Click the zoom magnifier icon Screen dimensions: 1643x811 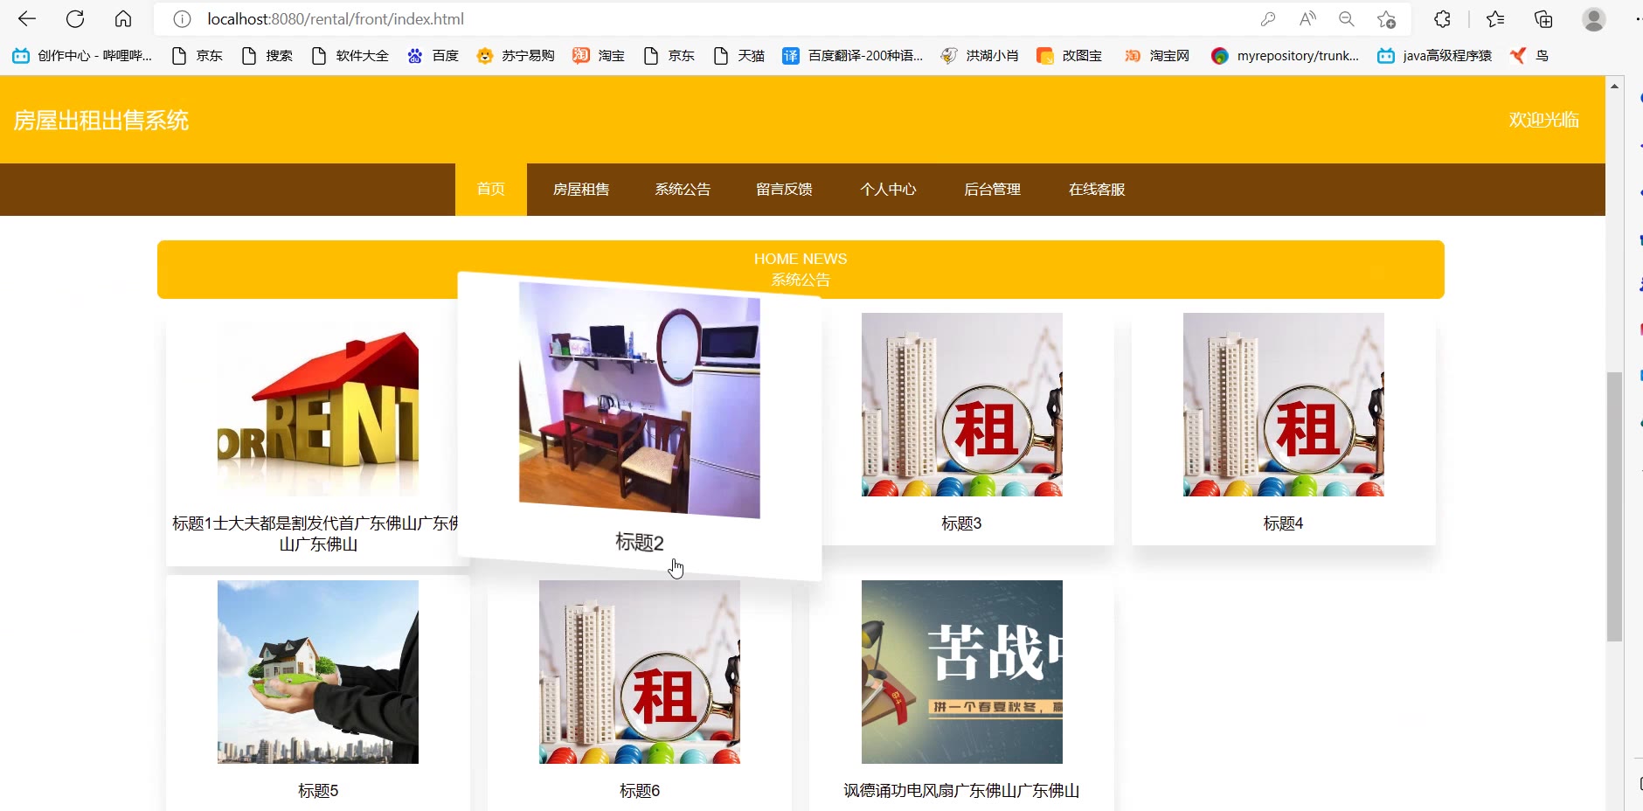(1347, 18)
